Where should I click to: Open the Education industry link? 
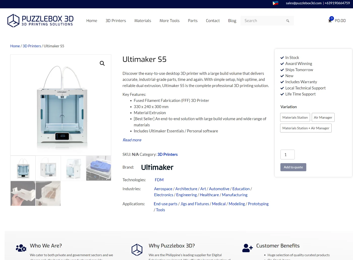tap(241, 189)
